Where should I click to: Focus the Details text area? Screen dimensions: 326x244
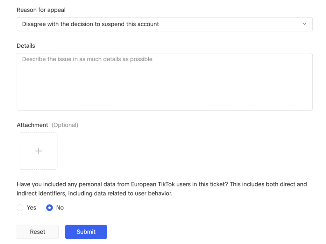(164, 82)
